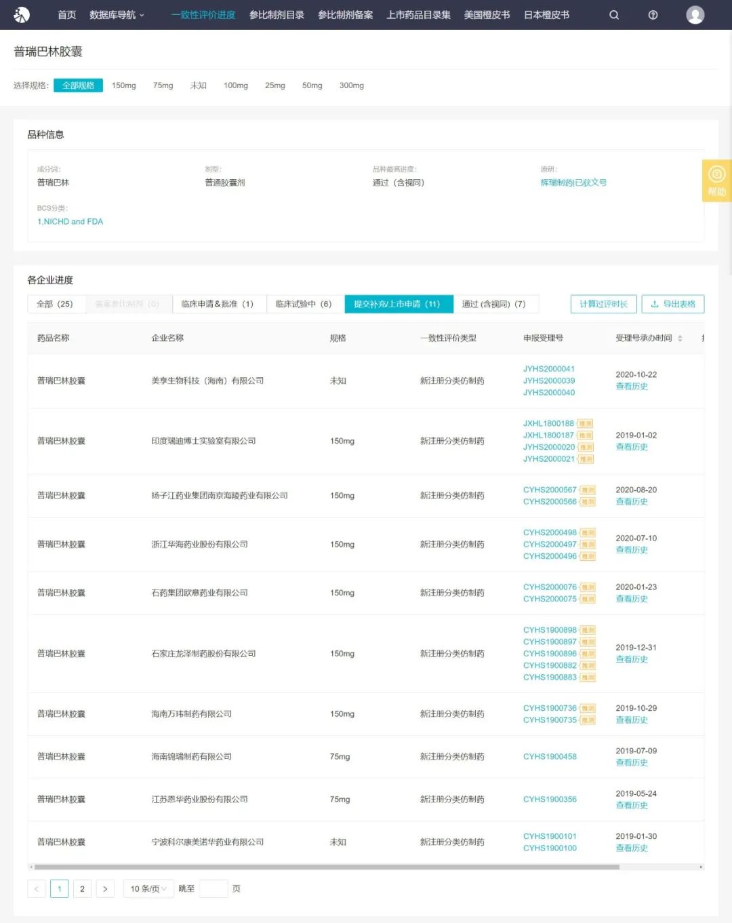View 查看历史 for the 2020-08-20 row
The height and width of the screenshot is (923, 732).
click(632, 502)
